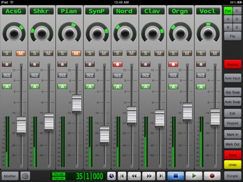Toggle automation on the SynP channel
The height and width of the screenshot is (182, 243).
tap(90, 86)
